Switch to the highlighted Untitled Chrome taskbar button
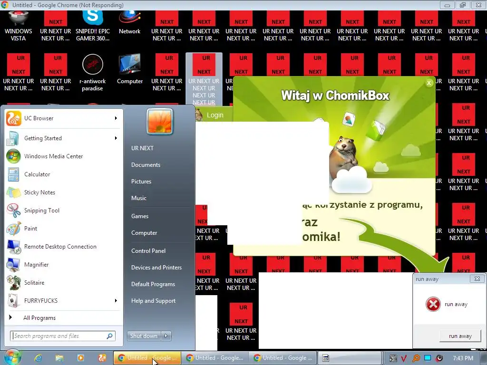Screen dimensions: 487x365 click(x=147, y=358)
